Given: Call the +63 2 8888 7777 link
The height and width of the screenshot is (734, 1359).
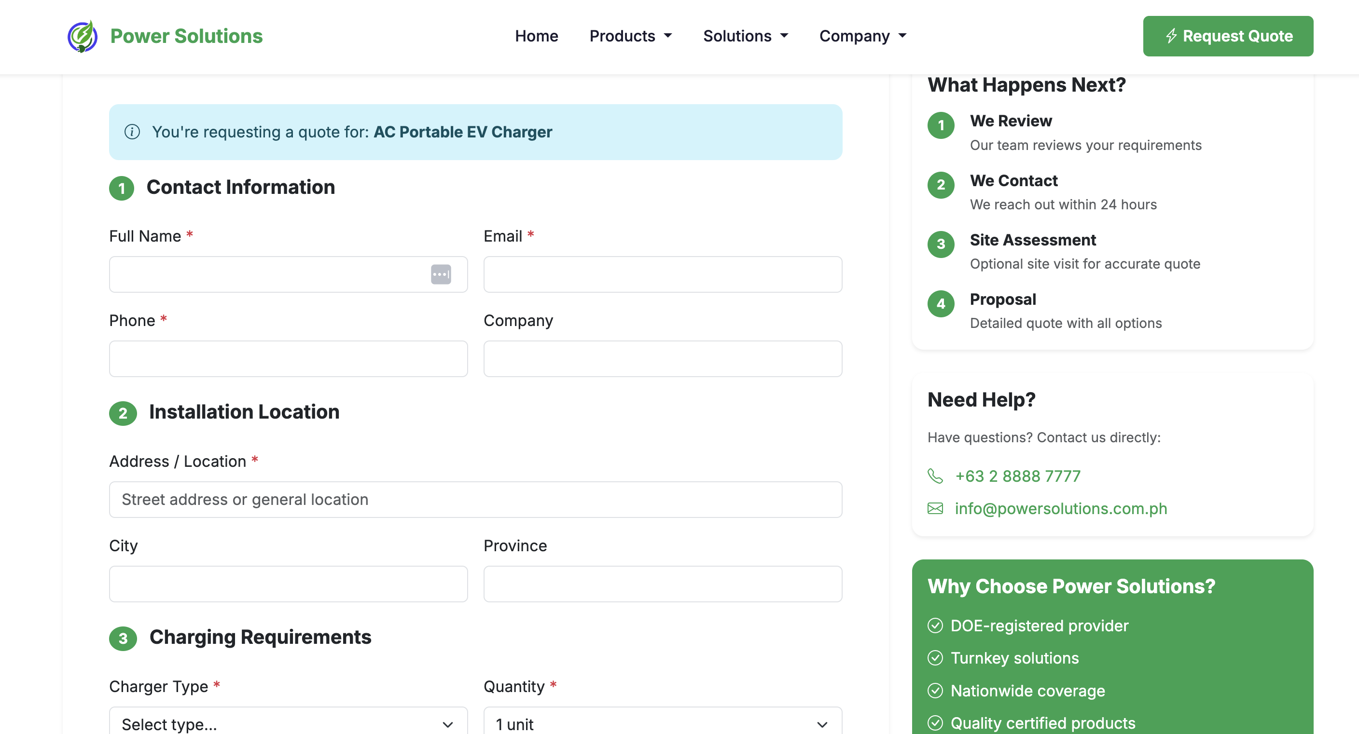Looking at the screenshot, I should click(1018, 476).
